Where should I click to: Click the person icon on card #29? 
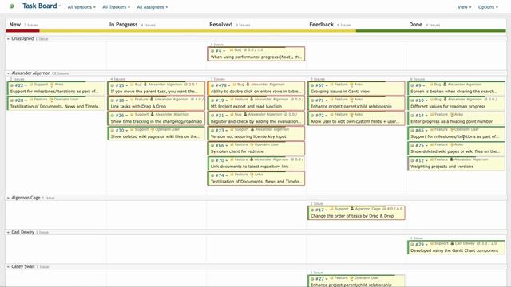pyautogui.click(x=452, y=243)
